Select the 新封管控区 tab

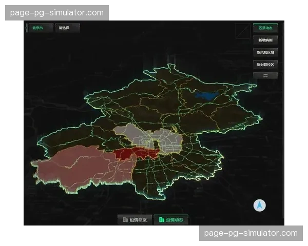pos(265,65)
